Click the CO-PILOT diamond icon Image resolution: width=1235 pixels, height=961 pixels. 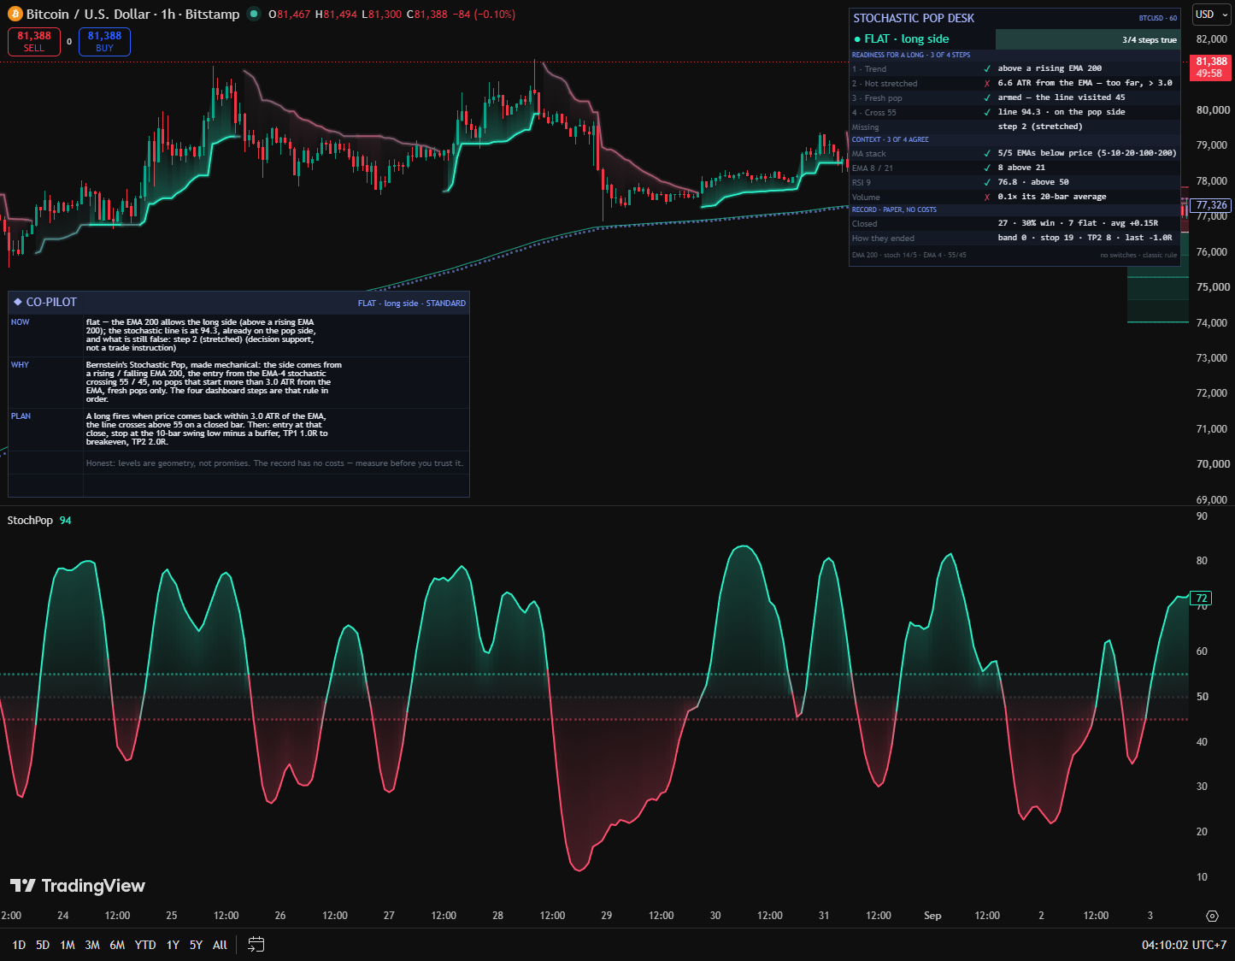pos(17,303)
